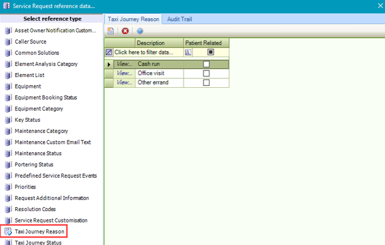
Task: Toggle the Patient Related filter checkbox
Action: 211,53
